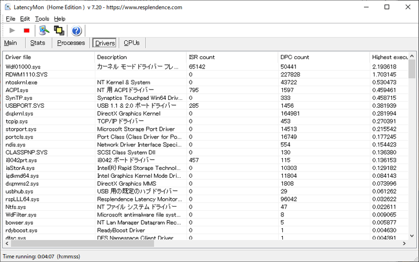This screenshot has height=262, width=419.
Task: Select the dxgkrnl.sys driver row
Action: 205,113
